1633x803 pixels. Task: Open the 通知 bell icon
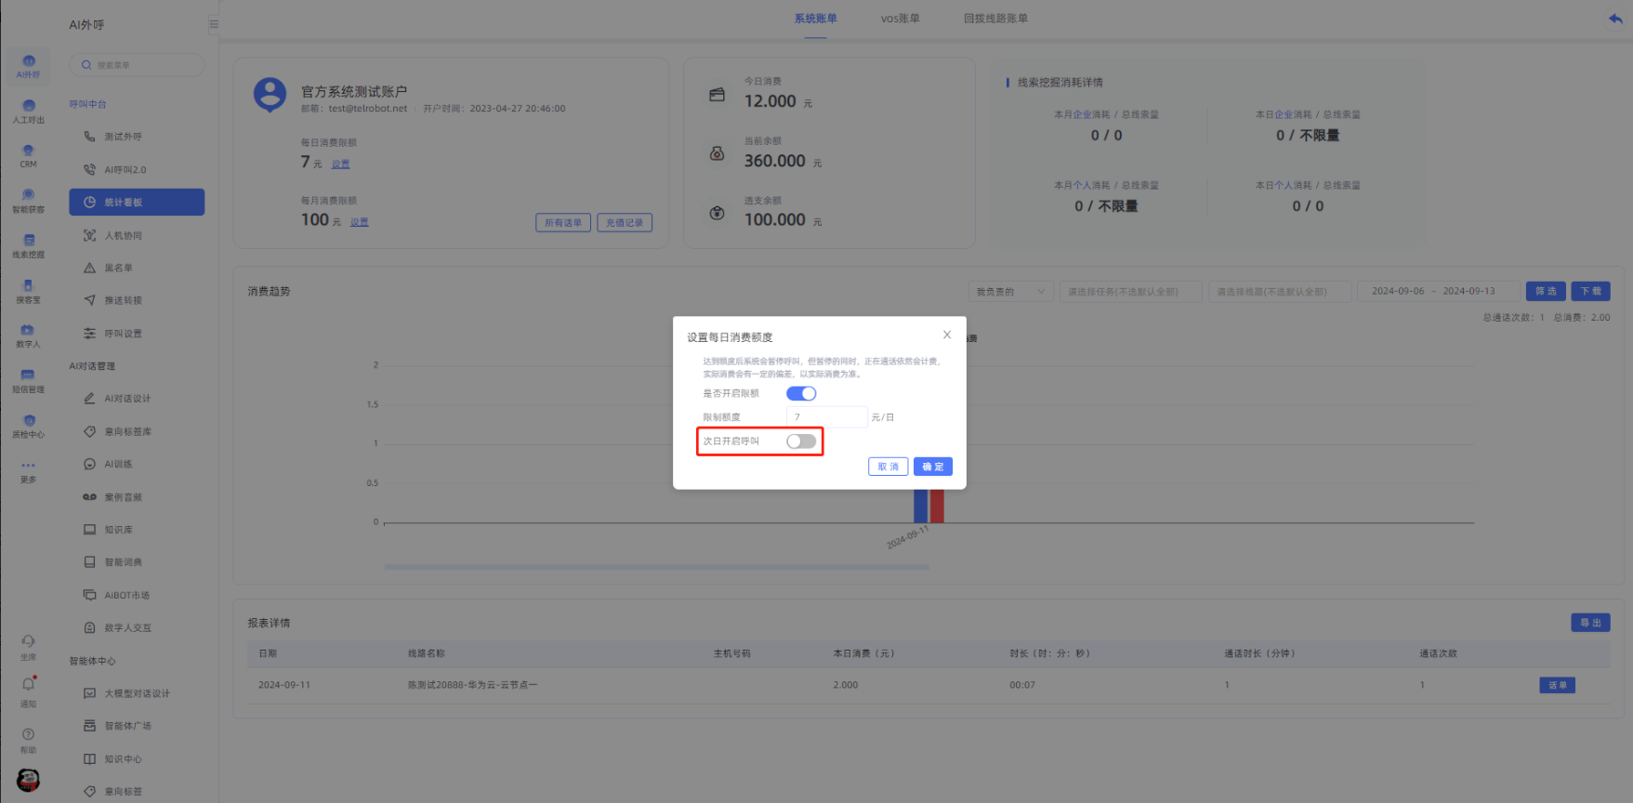(28, 690)
